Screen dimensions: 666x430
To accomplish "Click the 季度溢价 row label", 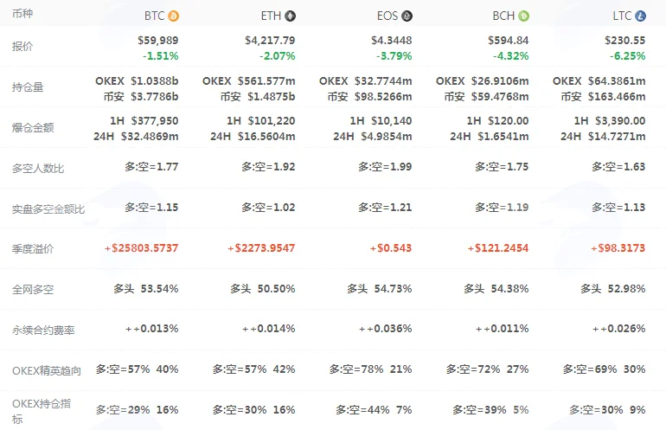I will point(33,249).
